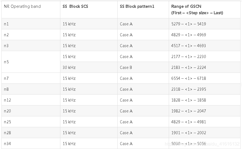Select the n7 band cell

(6, 78)
